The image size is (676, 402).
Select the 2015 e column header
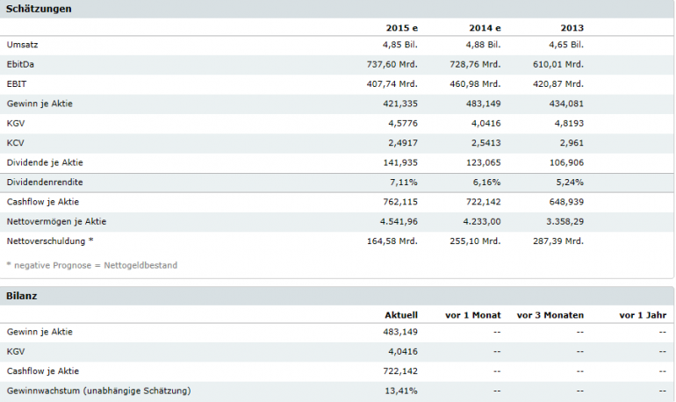[x=401, y=27]
